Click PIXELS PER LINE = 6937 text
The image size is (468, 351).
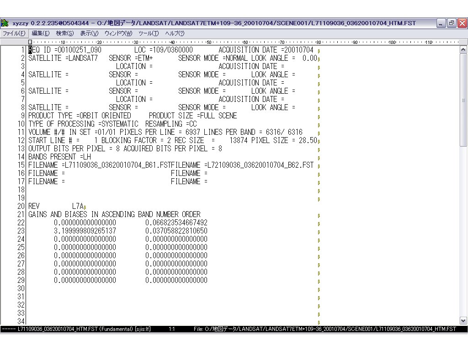point(160,132)
